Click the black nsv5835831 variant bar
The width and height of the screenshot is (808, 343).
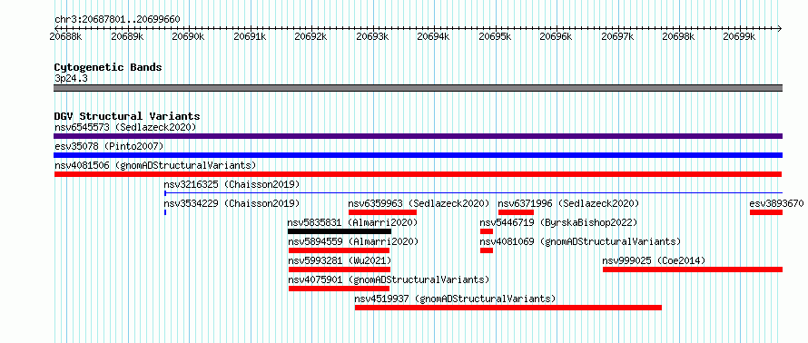pos(340,231)
